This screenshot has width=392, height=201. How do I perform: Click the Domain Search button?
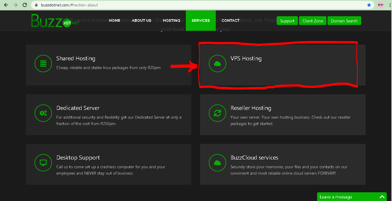[x=344, y=21]
